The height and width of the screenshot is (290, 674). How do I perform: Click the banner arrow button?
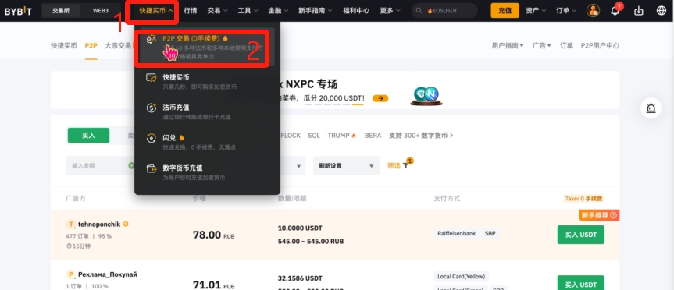pyautogui.click(x=380, y=99)
